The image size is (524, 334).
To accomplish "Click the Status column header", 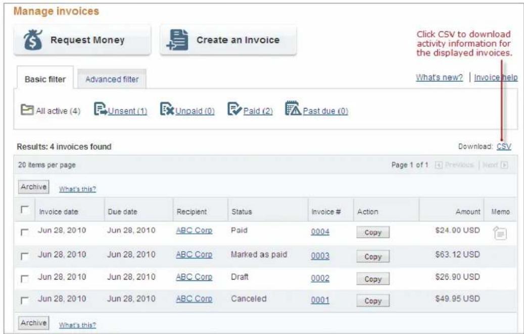I will 242,212.
